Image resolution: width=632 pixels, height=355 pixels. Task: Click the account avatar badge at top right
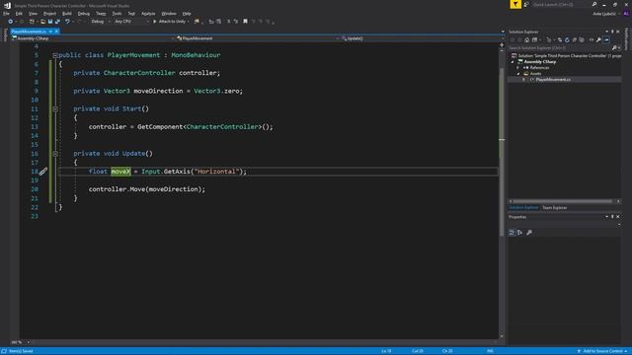click(x=626, y=14)
